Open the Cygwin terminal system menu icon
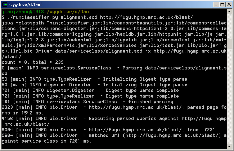This screenshot has width=234, height=151. (x=4, y=4)
